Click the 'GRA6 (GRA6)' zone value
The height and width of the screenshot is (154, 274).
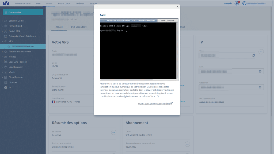click(x=58, y=90)
